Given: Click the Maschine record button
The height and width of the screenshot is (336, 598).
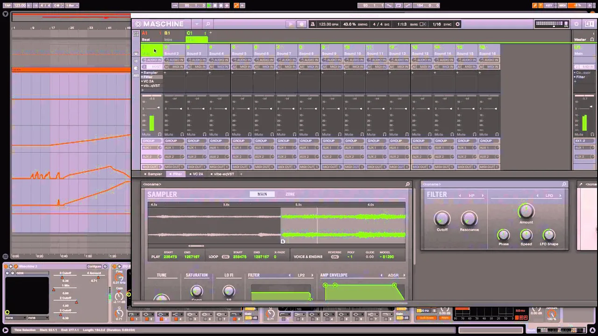Looking at the screenshot, I should (x=301, y=24).
